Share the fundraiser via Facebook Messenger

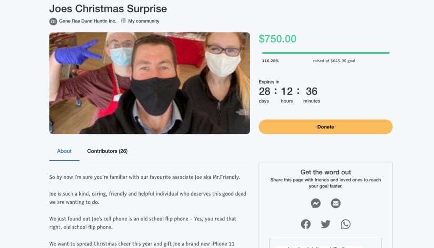315,203
